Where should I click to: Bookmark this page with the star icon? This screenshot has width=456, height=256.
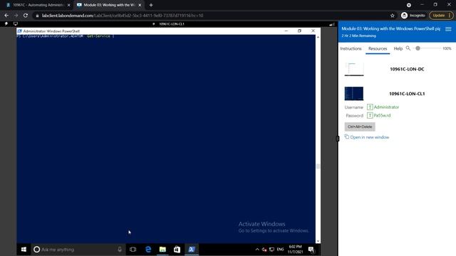(x=393, y=16)
